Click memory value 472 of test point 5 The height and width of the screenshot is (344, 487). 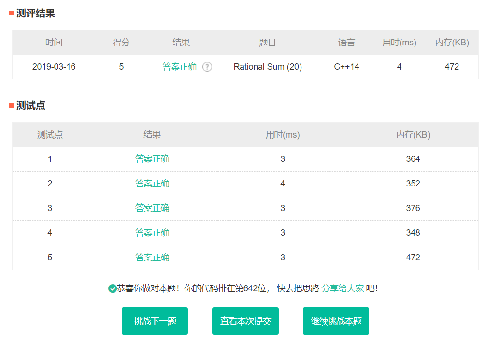click(413, 258)
